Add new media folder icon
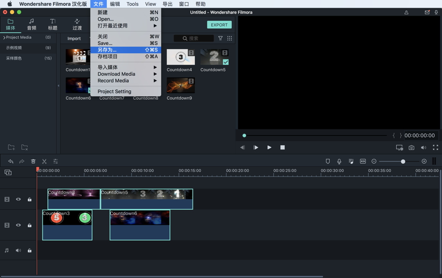The height and width of the screenshot is (278, 442). 11,147
